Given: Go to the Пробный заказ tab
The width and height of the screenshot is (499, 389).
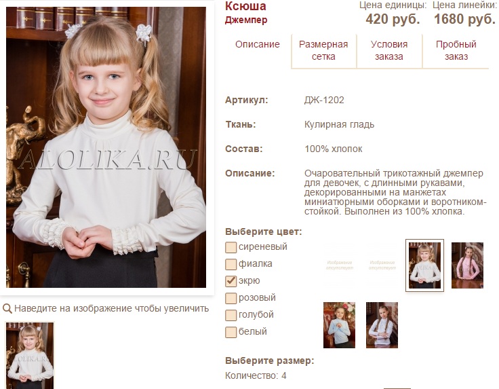Looking at the screenshot, I should pyautogui.click(x=456, y=50).
